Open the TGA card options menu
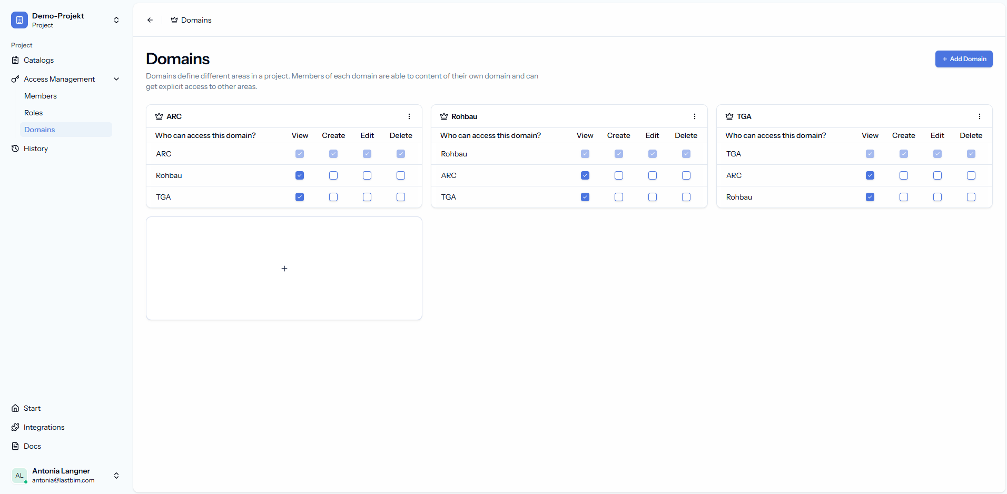Image resolution: width=1007 pixels, height=494 pixels. pos(980,116)
